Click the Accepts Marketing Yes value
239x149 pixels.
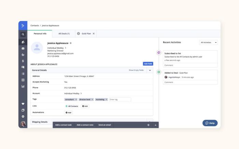coord(66,82)
